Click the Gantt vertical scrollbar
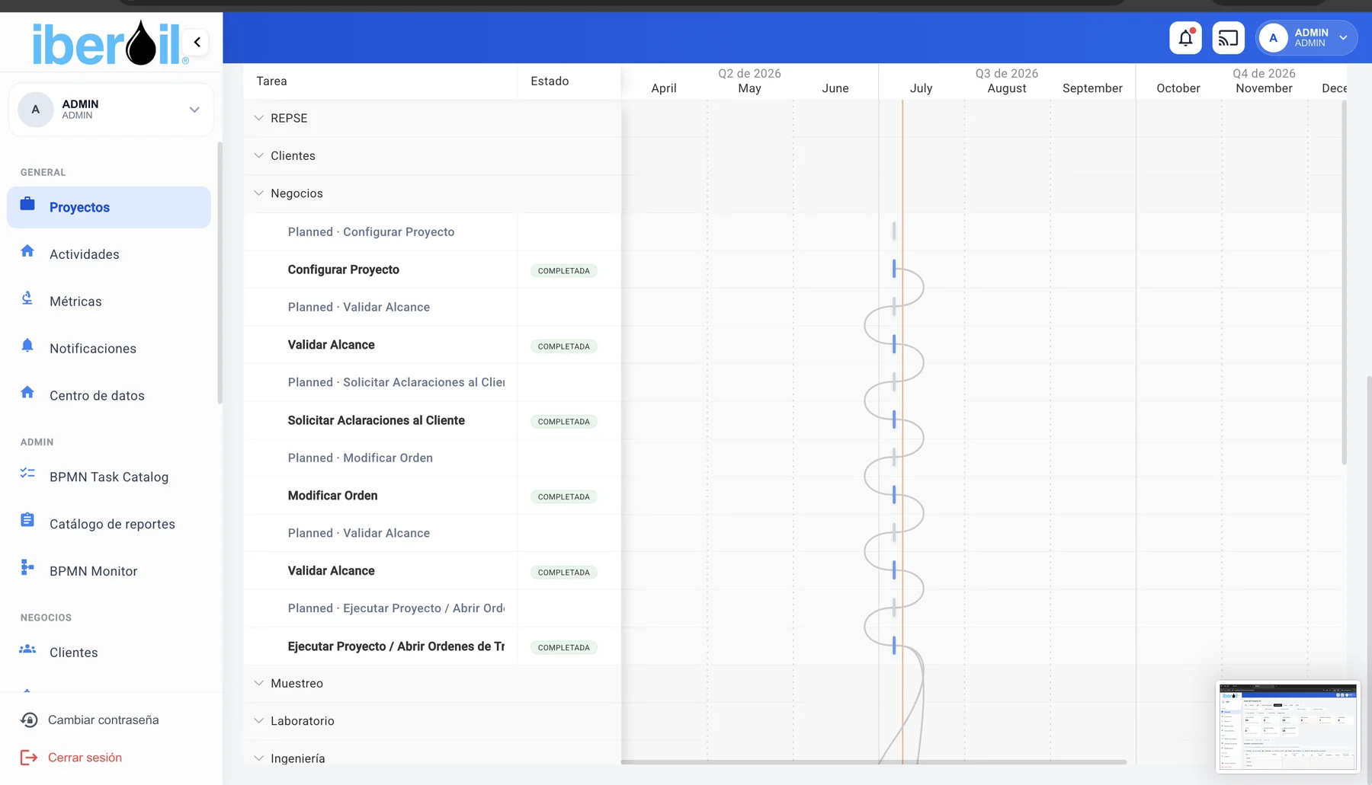 (1344, 282)
